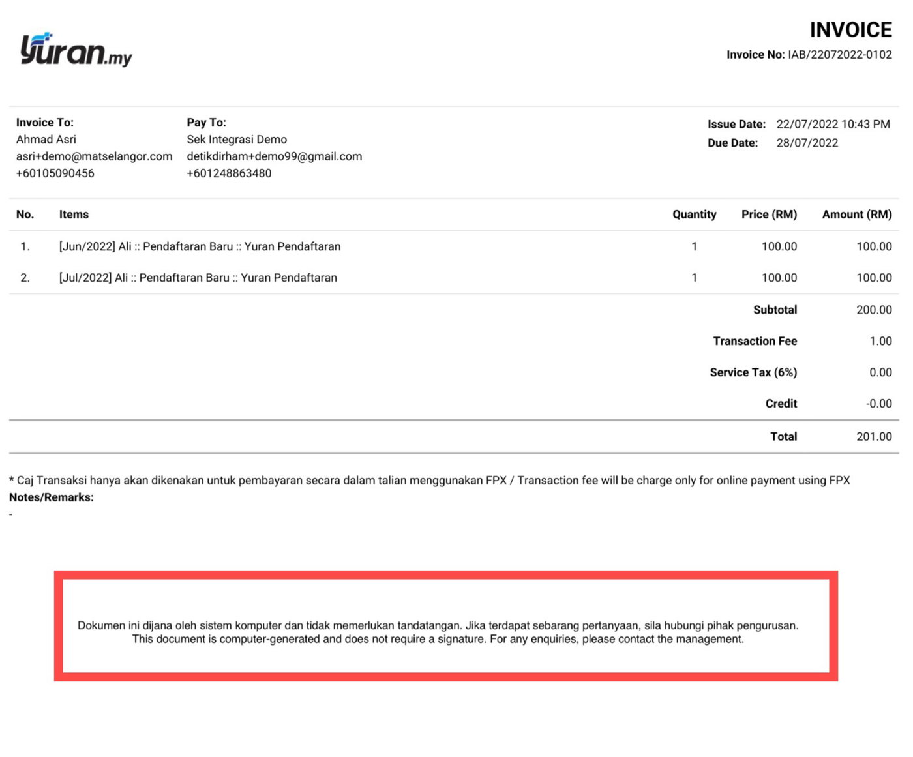Click the subtotal value 200.00
This screenshot has width=913, height=757.
pos(875,310)
